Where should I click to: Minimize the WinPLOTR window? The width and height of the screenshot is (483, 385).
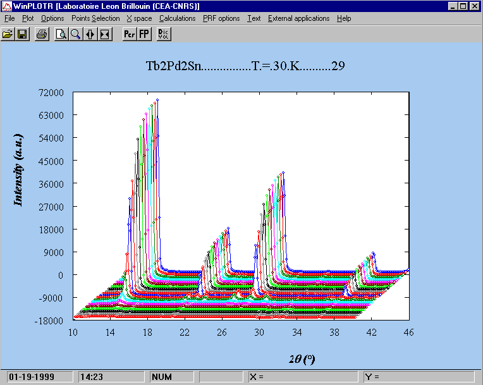pos(453,6)
